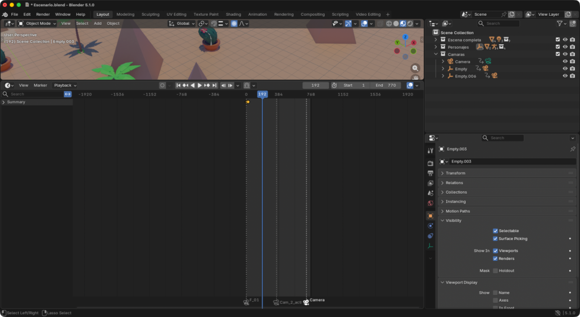Hide the Personajes collection in viewport
The image size is (580, 317).
click(565, 47)
